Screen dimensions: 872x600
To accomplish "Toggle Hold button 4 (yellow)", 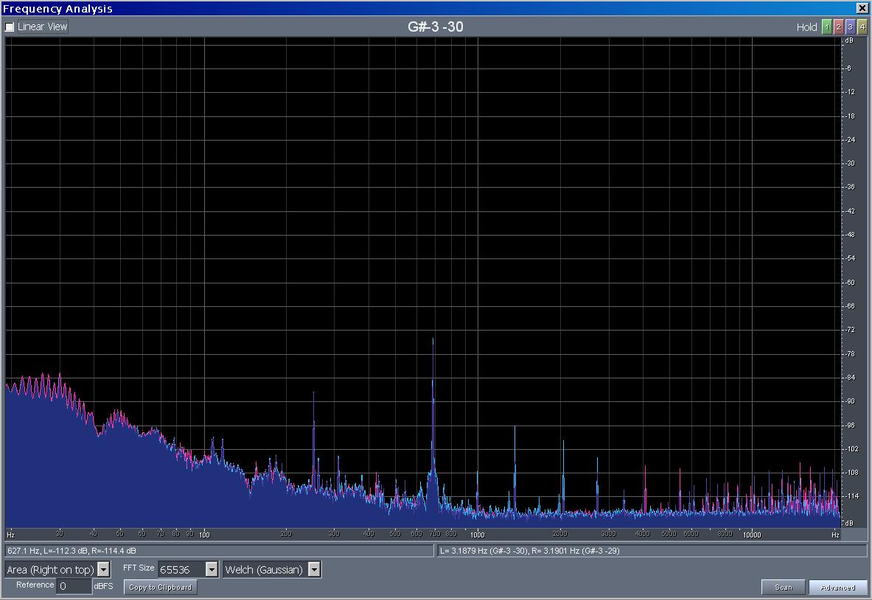I will pos(862,27).
